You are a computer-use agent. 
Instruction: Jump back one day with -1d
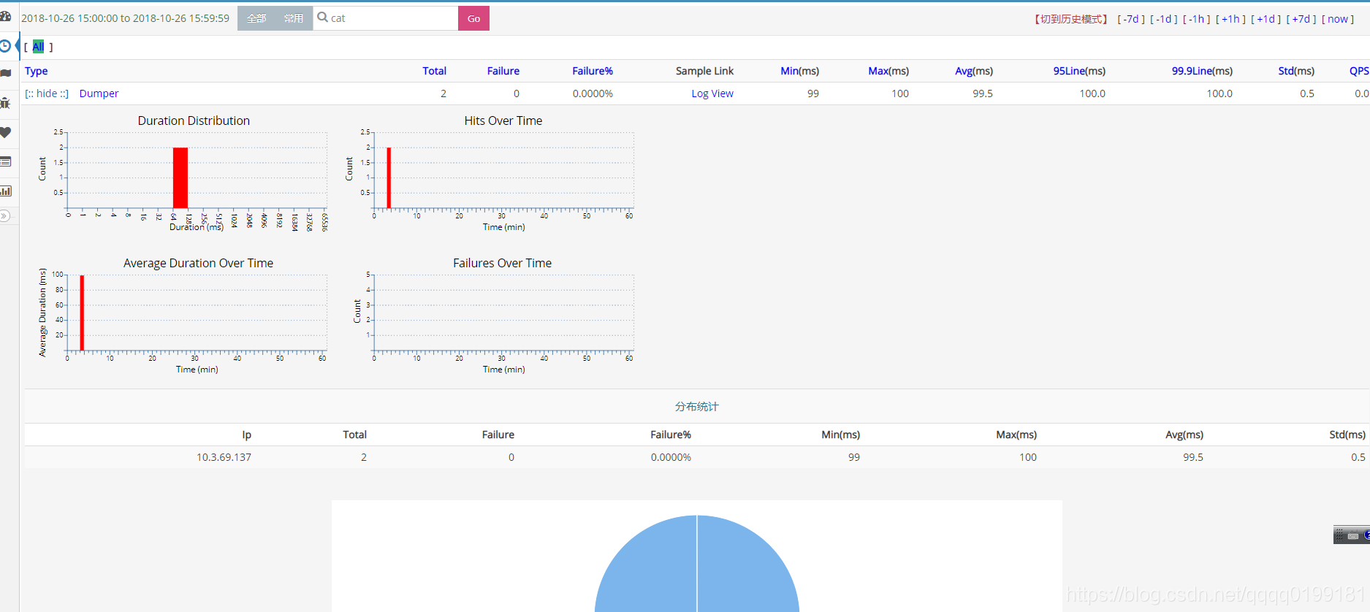pos(1164,19)
